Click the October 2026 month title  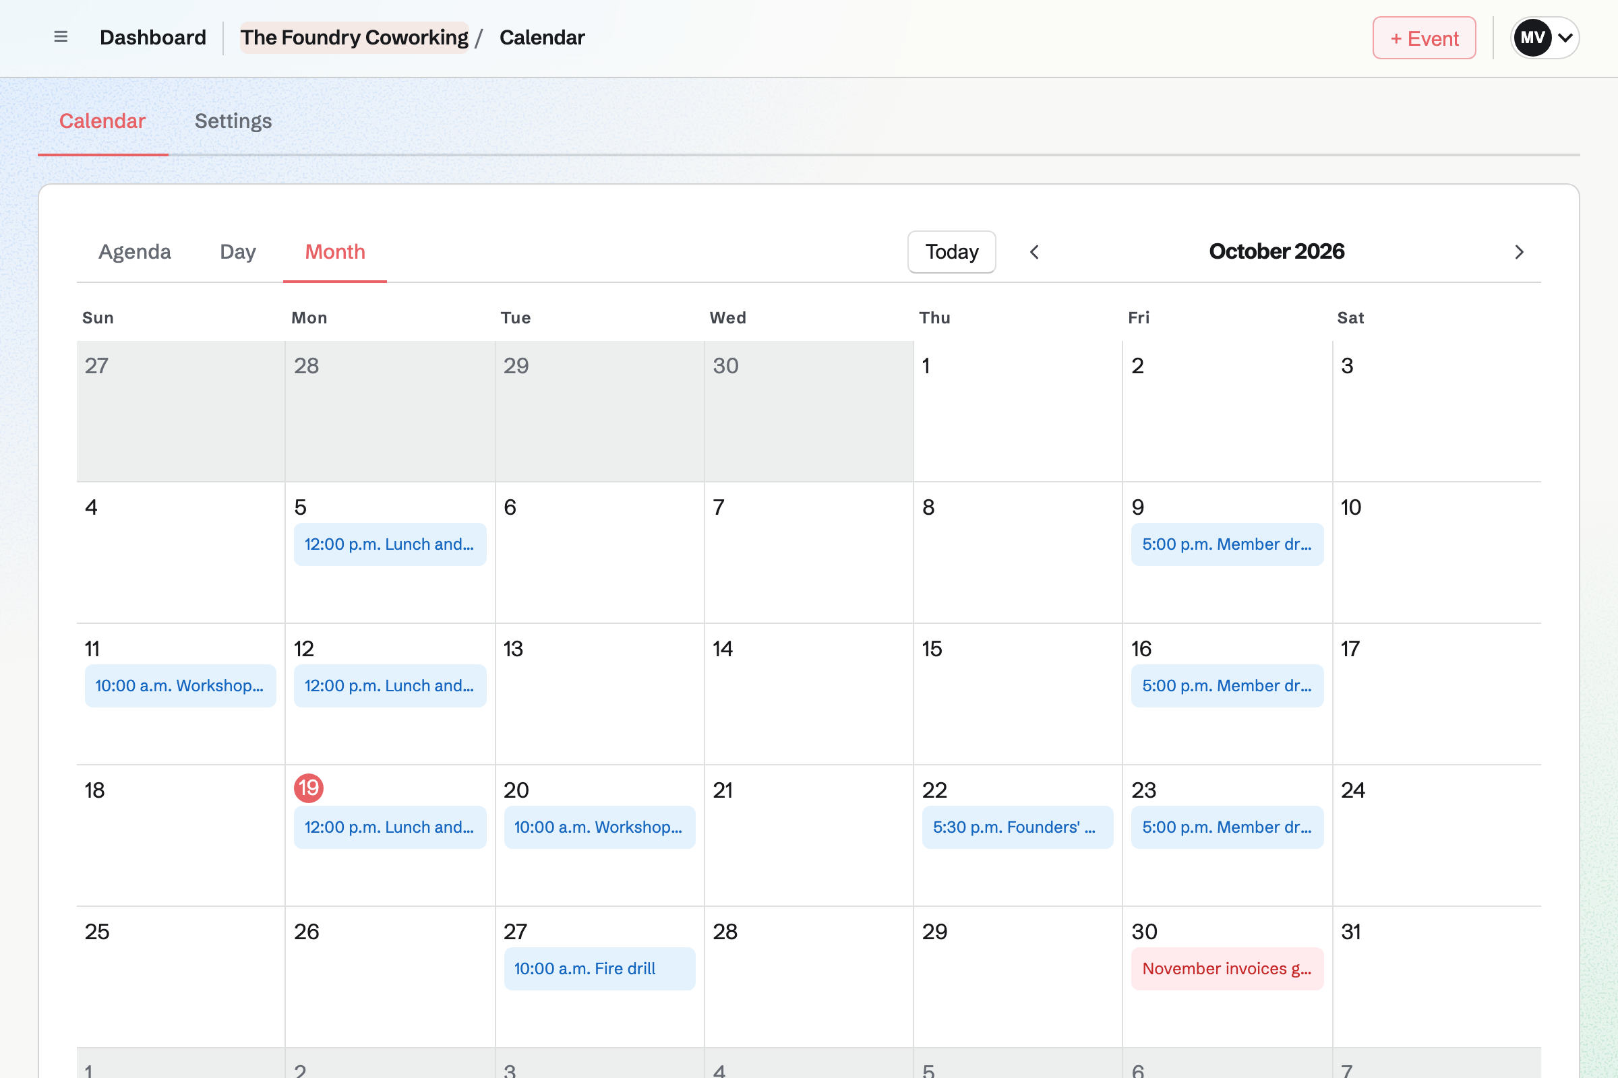1276,251
